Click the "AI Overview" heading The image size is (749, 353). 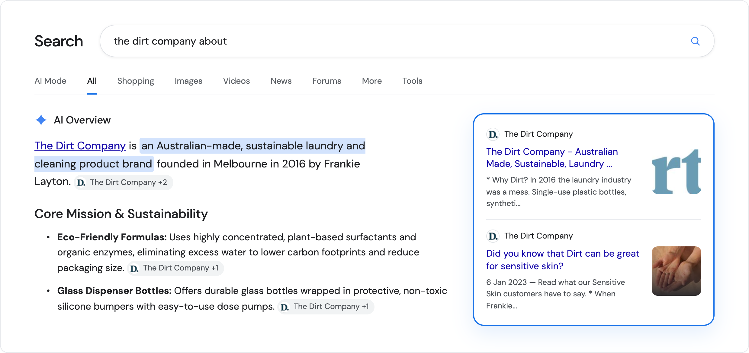click(82, 120)
